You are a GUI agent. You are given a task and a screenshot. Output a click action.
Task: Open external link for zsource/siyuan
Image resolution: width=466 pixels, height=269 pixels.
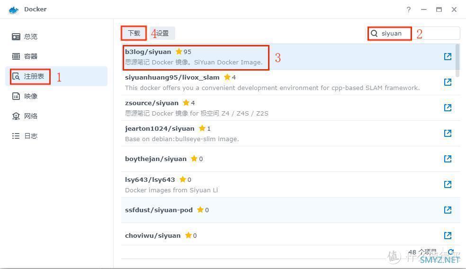click(448, 108)
